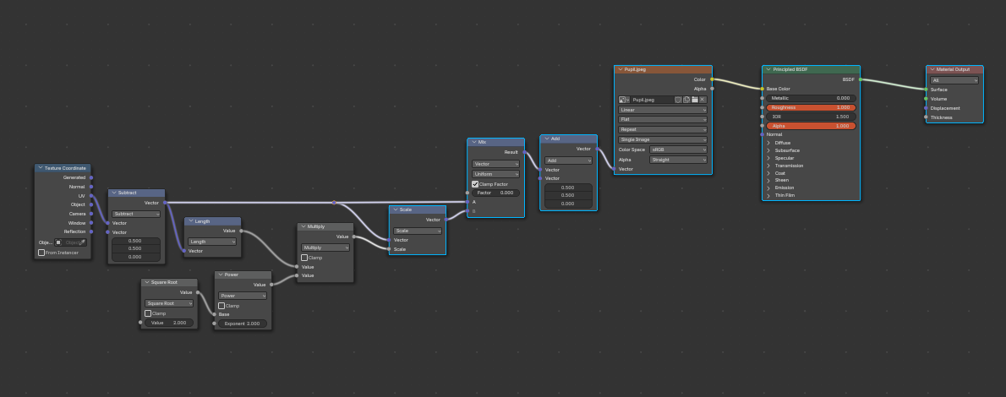This screenshot has height=397, width=1006.
Task: Click the Normal input socket on Principled BSDF
Action: [x=763, y=134]
